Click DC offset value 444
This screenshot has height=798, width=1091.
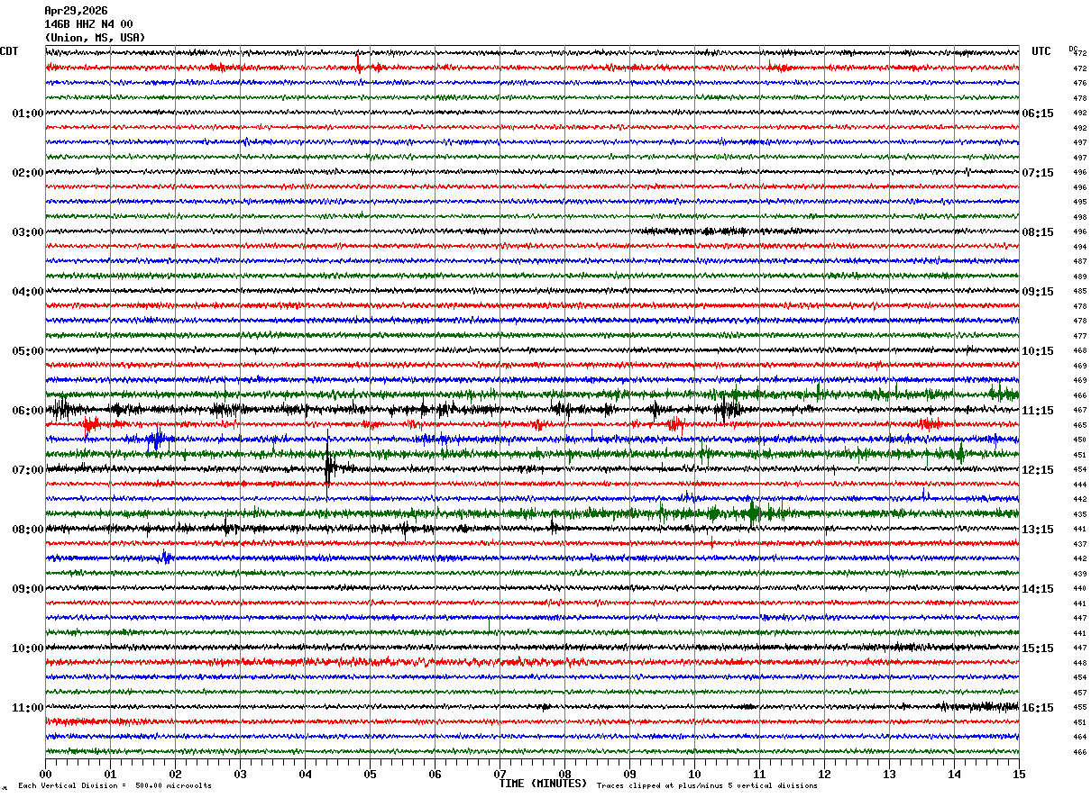pyautogui.click(x=1079, y=485)
